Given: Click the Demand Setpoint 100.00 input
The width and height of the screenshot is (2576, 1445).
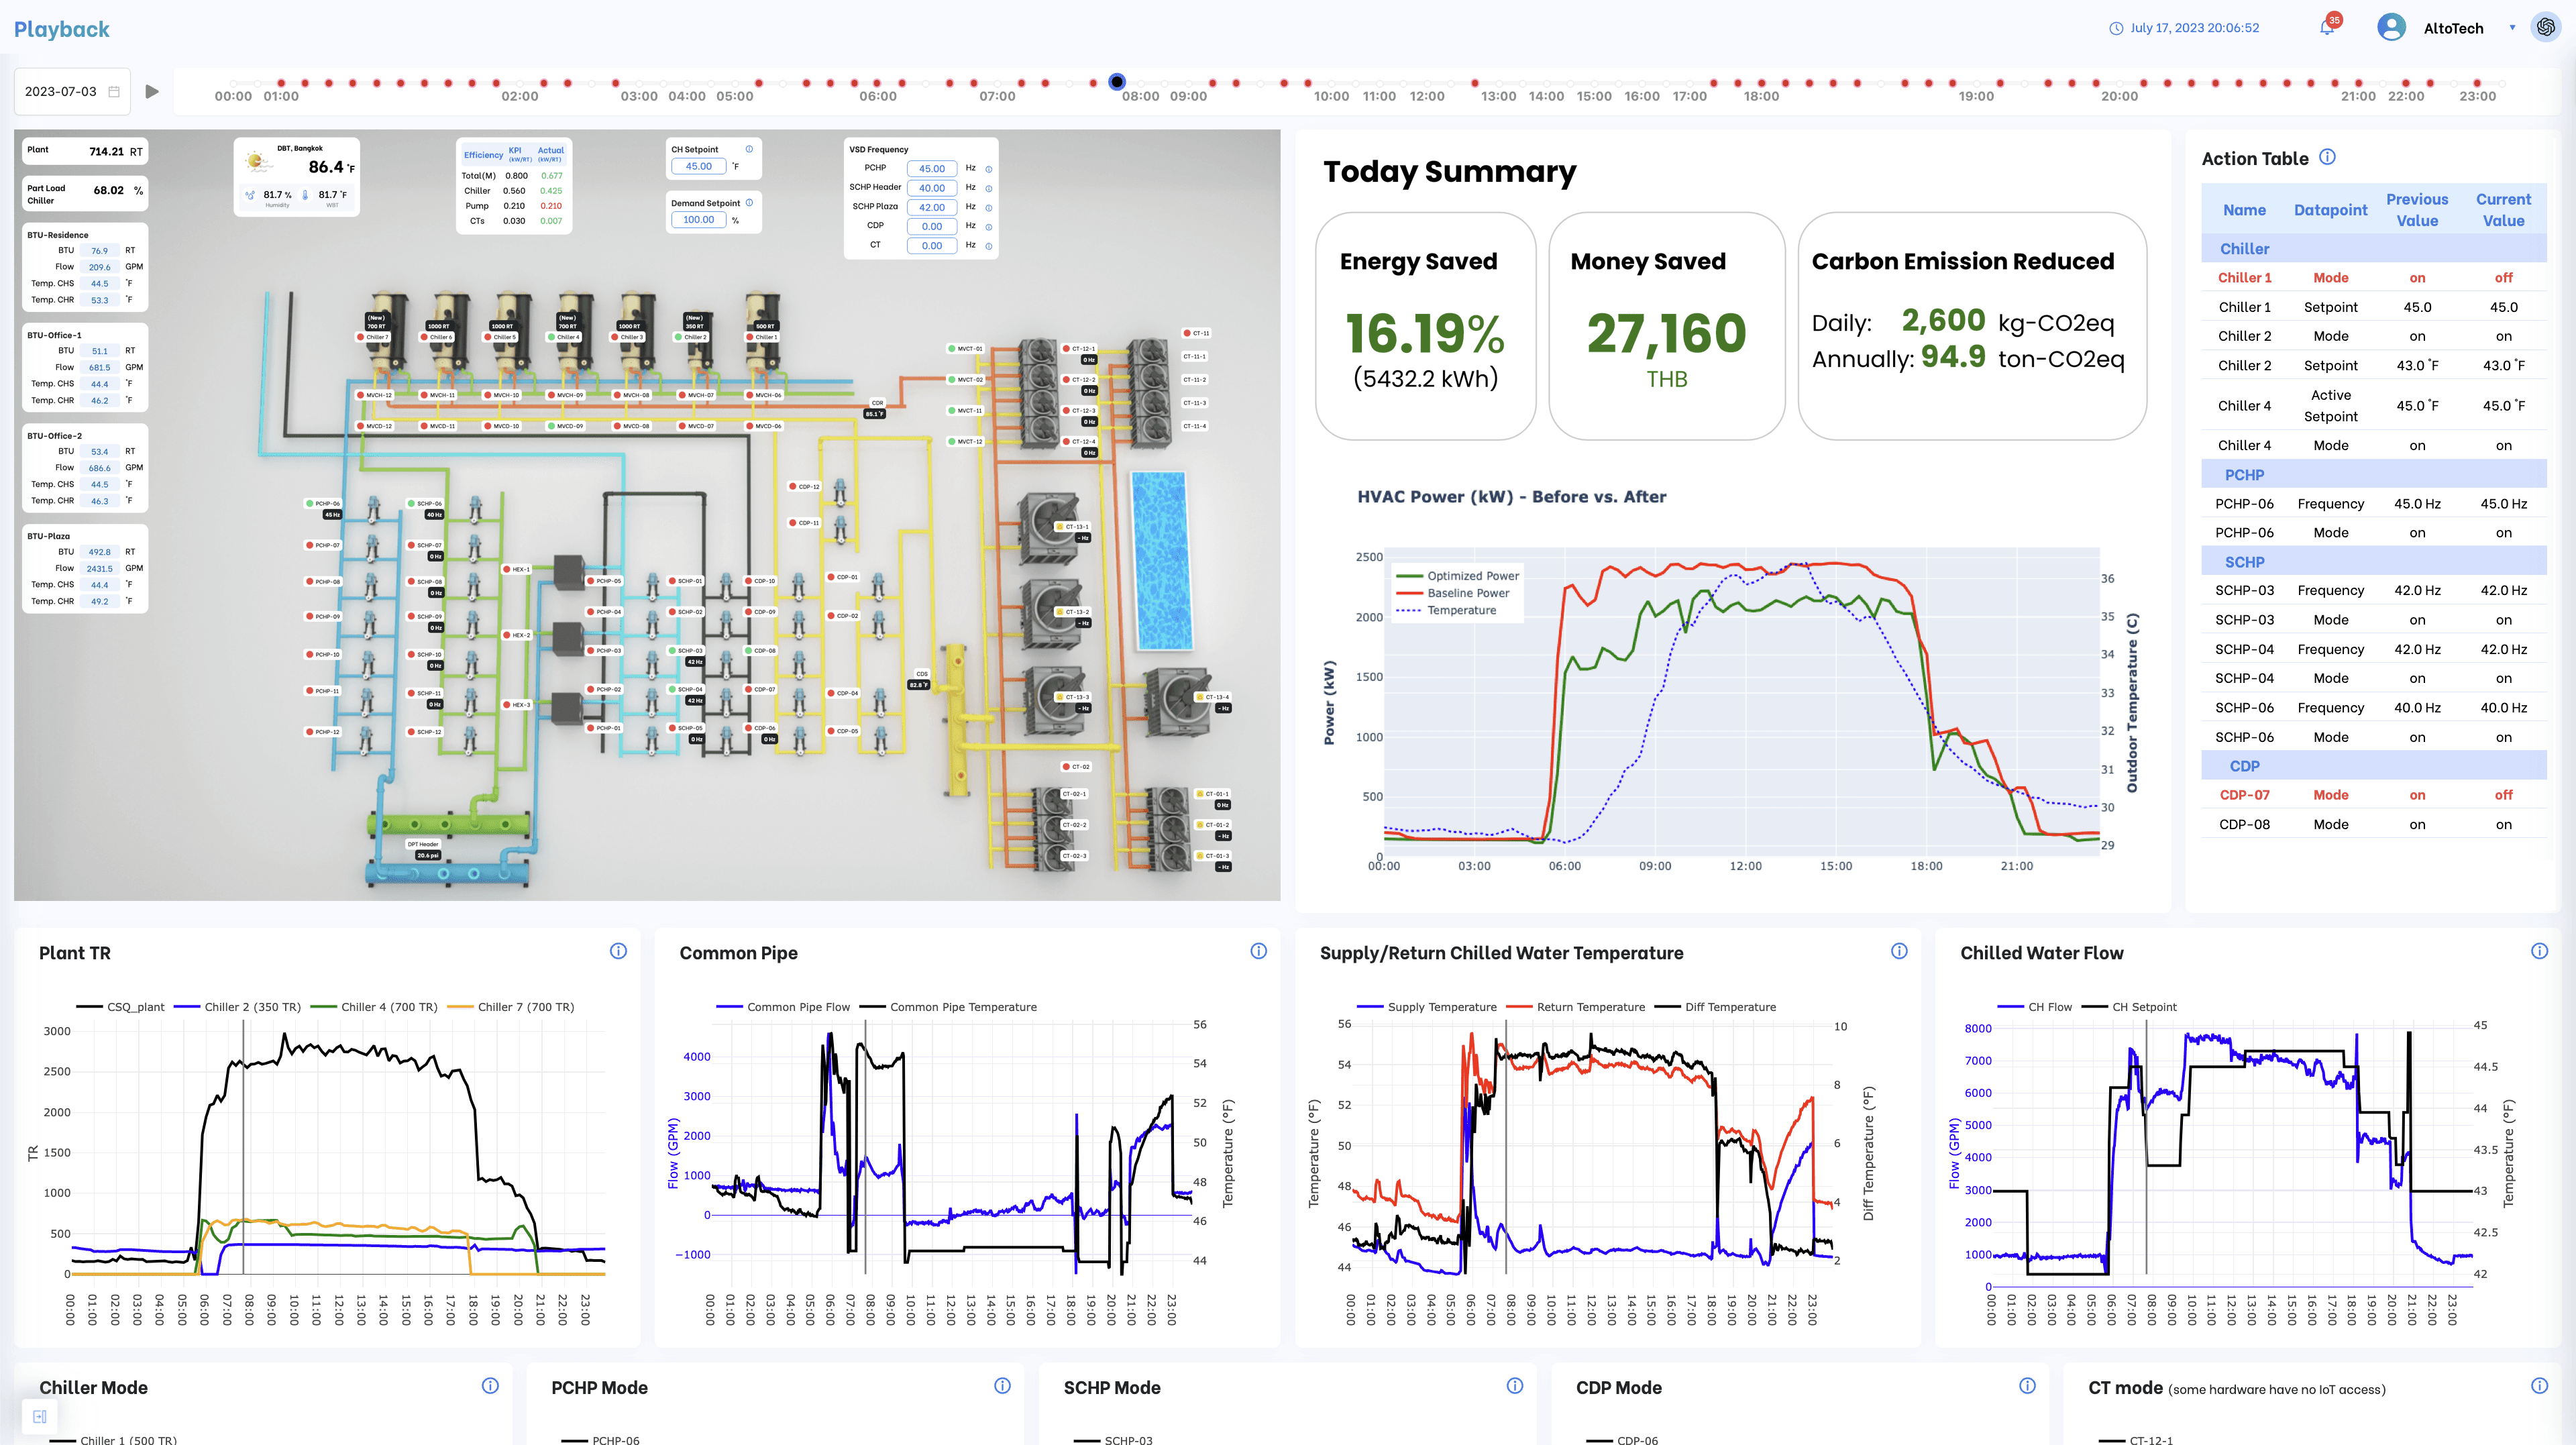Looking at the screenshot, I should 699,219.
